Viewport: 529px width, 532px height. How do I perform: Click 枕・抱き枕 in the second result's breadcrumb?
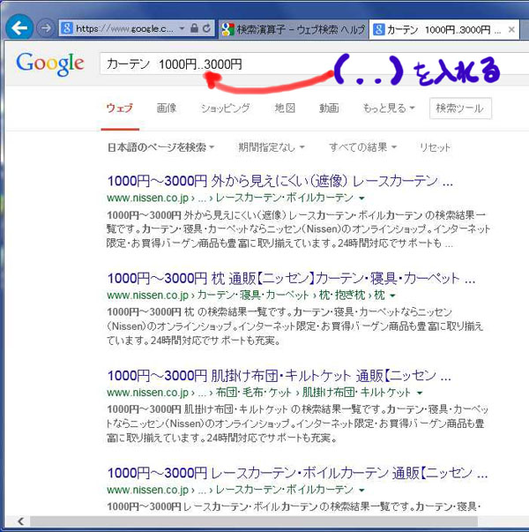tap(342, 296)
